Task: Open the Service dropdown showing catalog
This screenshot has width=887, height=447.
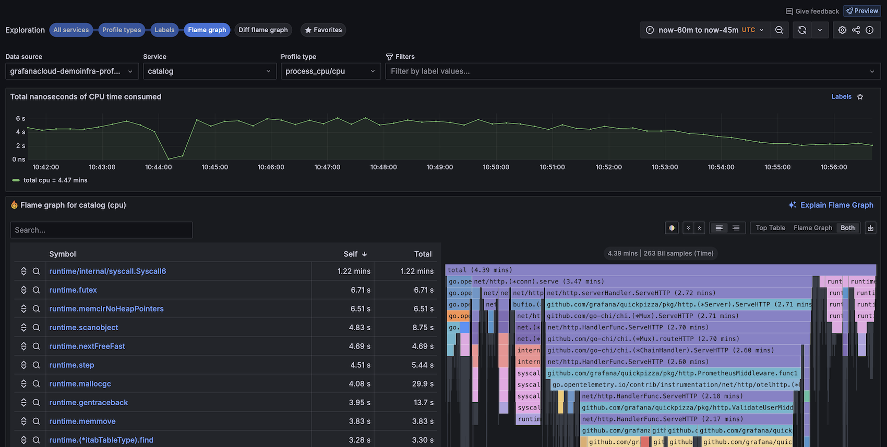Action: (210, 71)
